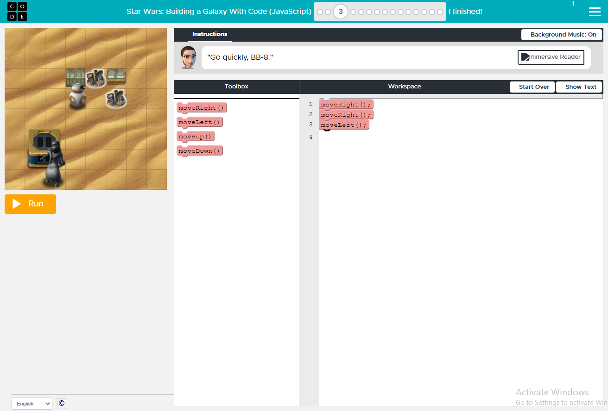The height and width of the screenshot is (411, 608).
Task: Jump to level 4 progress dot
Action: click(x=354, y=12)
